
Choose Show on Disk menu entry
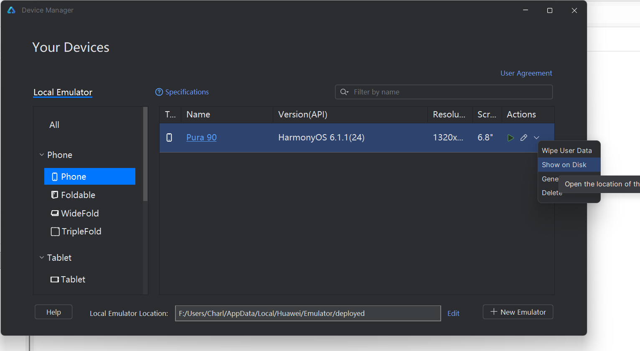click(x=569, y=165)
